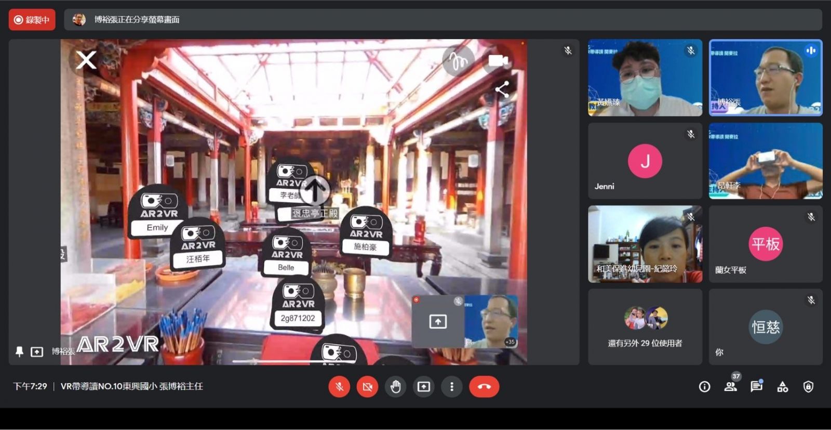The width and height of the screenshot is (831, 430).
Task: Toggle the microphone mute button
Action: point(339,387)
